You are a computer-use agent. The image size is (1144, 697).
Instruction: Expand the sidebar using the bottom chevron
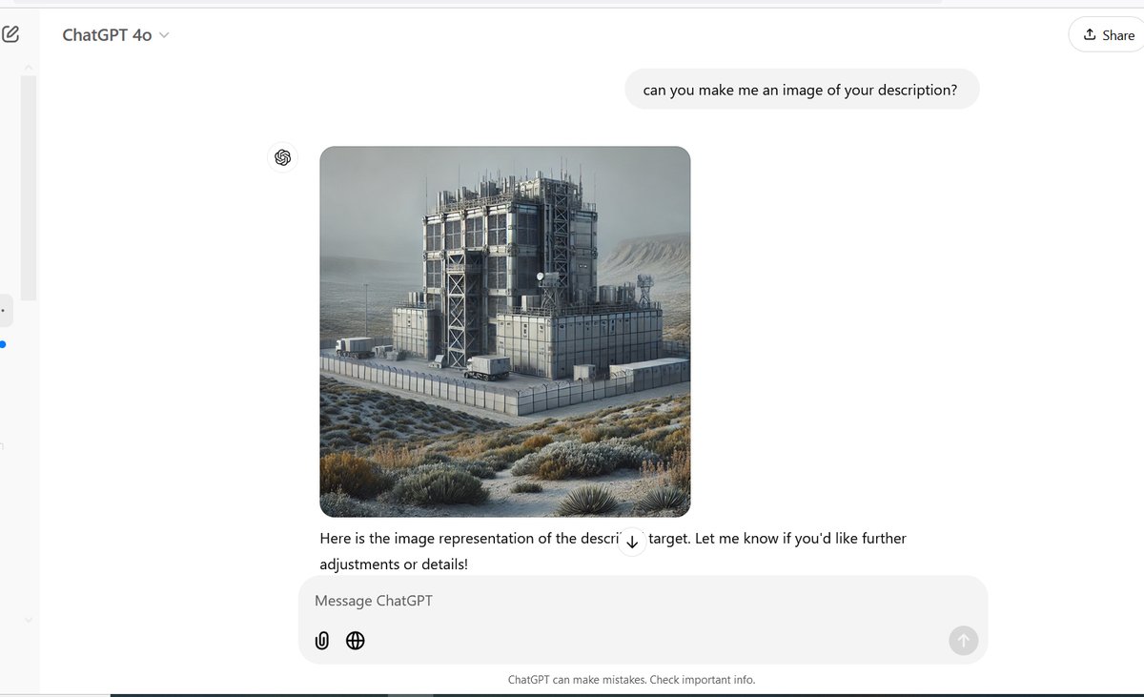[29, 619]
